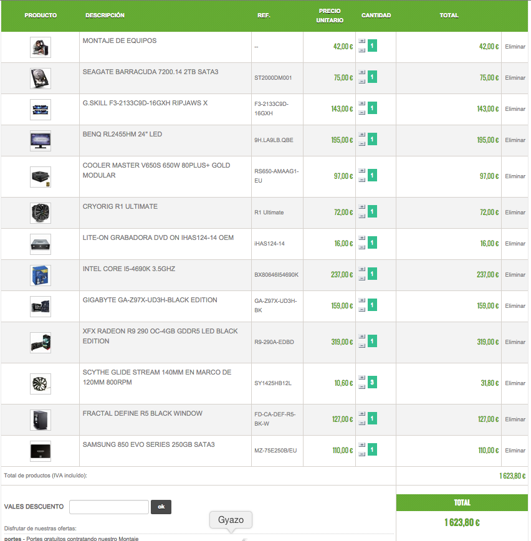Submit discount voucher with ok button

tap(161, 507)
